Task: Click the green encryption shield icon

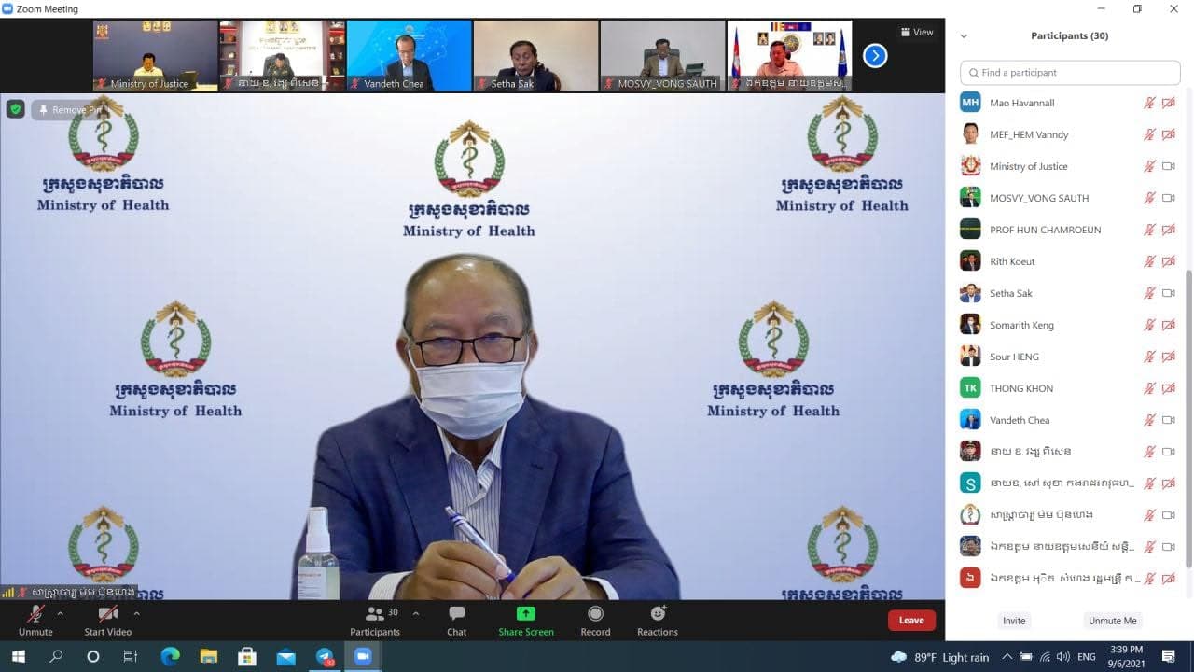Action: click(x=15, y=109)
